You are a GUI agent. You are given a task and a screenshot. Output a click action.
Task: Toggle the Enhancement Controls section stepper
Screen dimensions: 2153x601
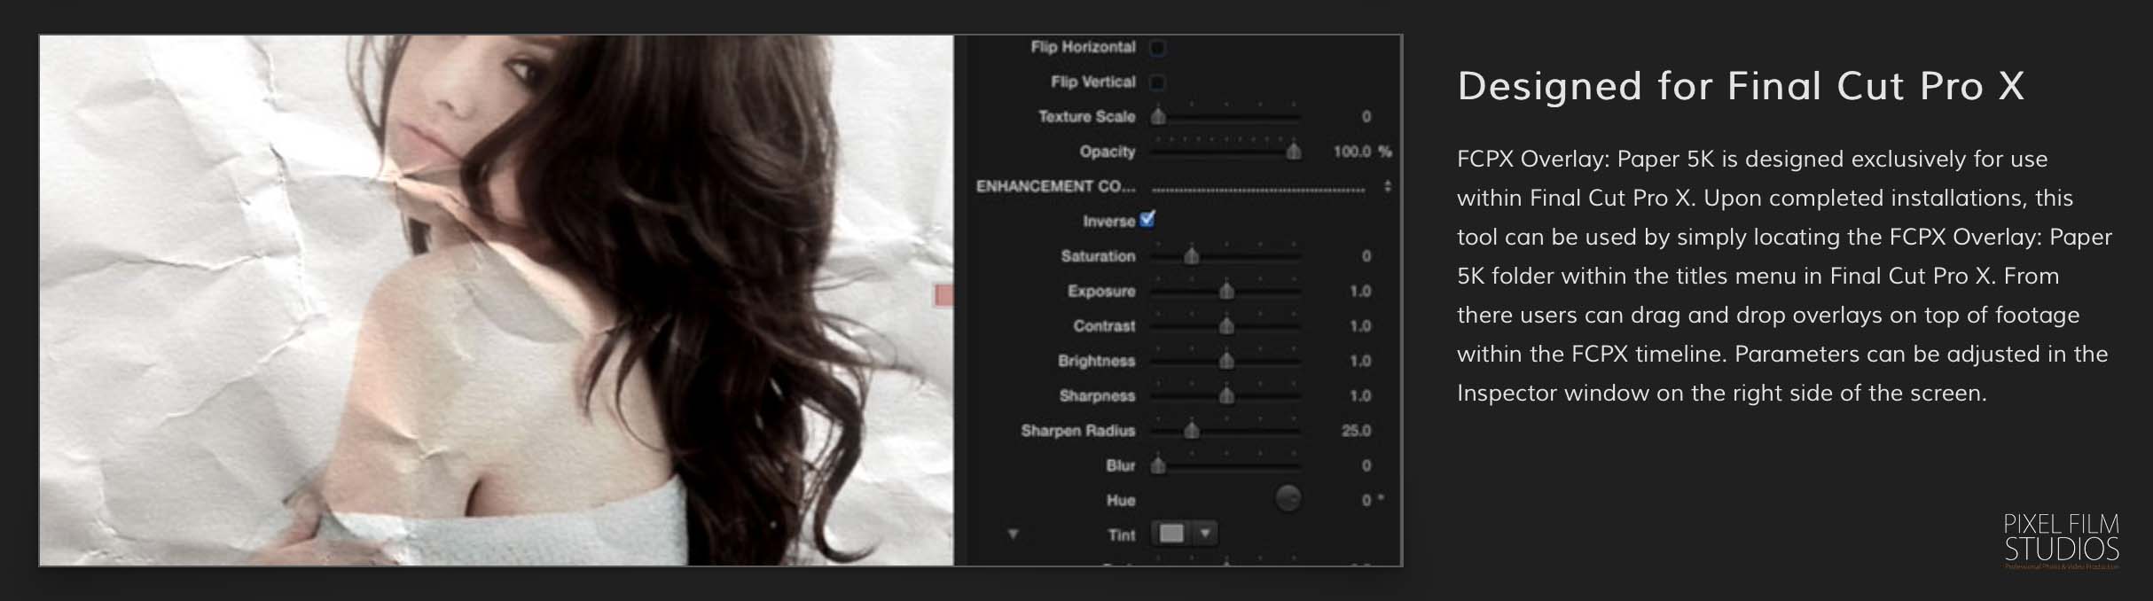pyautogui.click(x=1388, y=186)
